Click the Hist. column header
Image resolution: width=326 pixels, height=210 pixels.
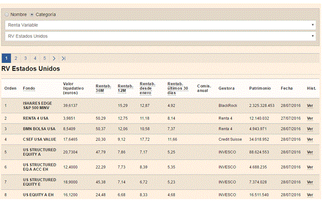[x=311, y=89]
